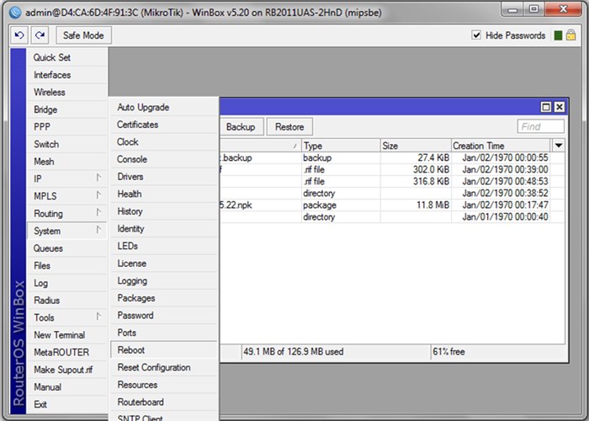Select the 316.8 KiB .rif file row
Image resolution: width=589 pixels, height=421 pixels.
click(x=392, y=181)
